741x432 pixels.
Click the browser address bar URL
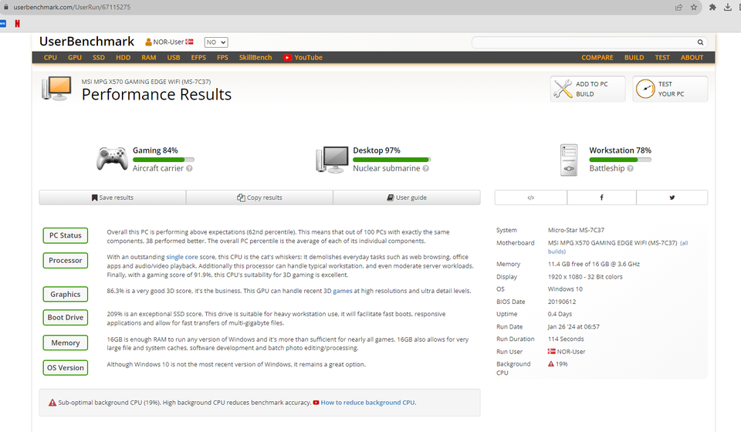(x=72, y=7)
